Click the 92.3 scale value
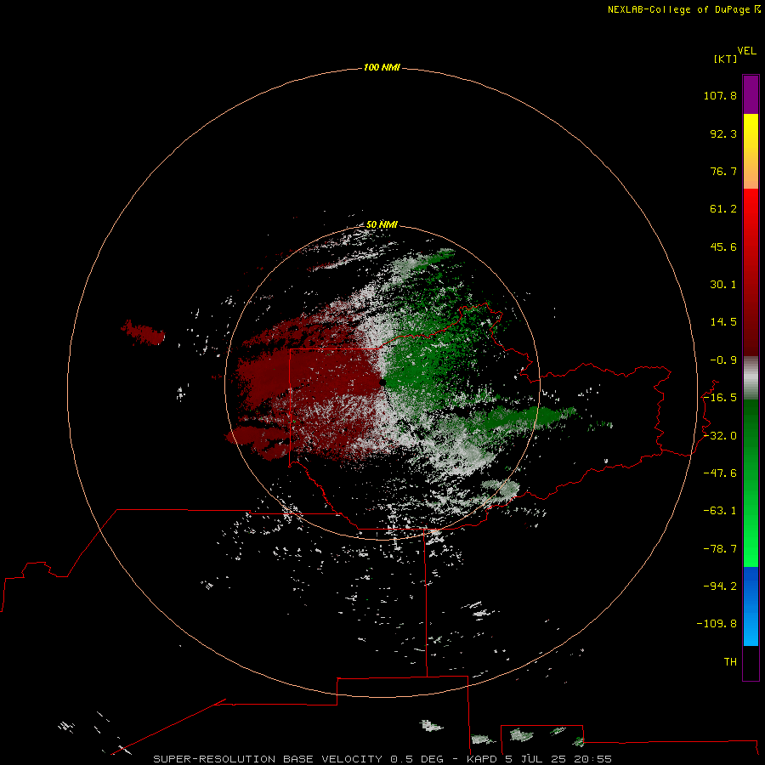 click(723, 133)
